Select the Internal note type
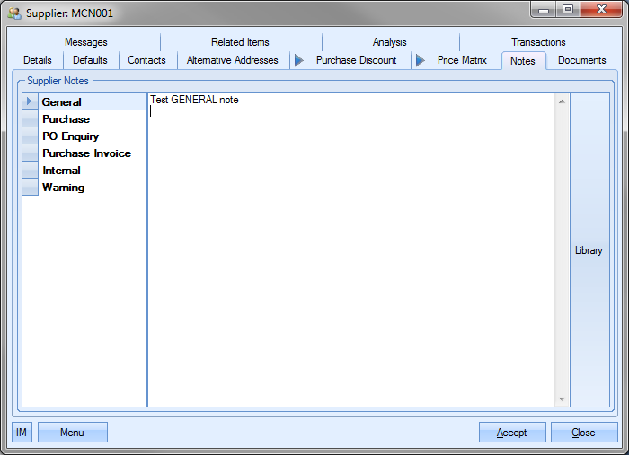The width and height of the screenshot is (629, 455). tap(93, 171)
